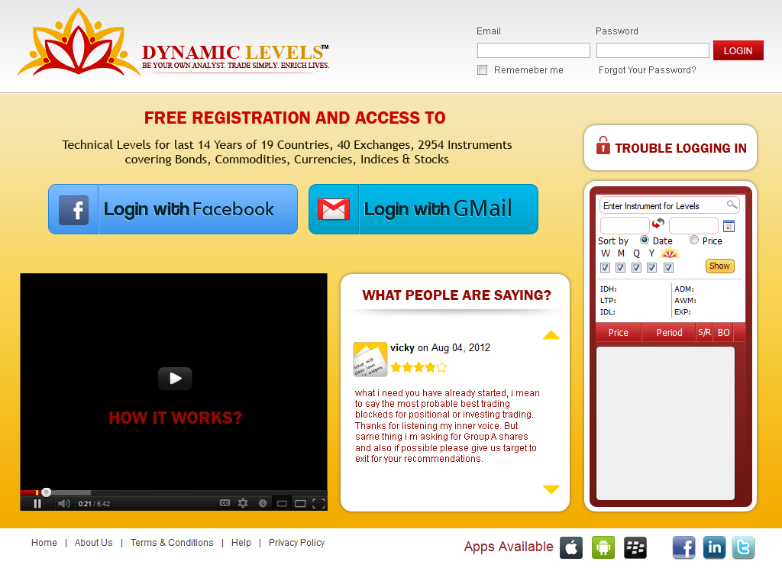The height and width of the screenshot is (568, 782).
Task: Open the Privacy Policy link
Action: (x=297, y=543)
